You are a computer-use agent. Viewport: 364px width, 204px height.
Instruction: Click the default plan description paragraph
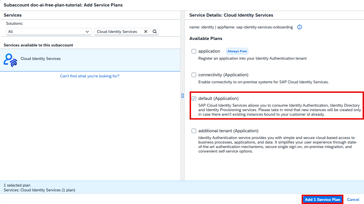(279, 110)
